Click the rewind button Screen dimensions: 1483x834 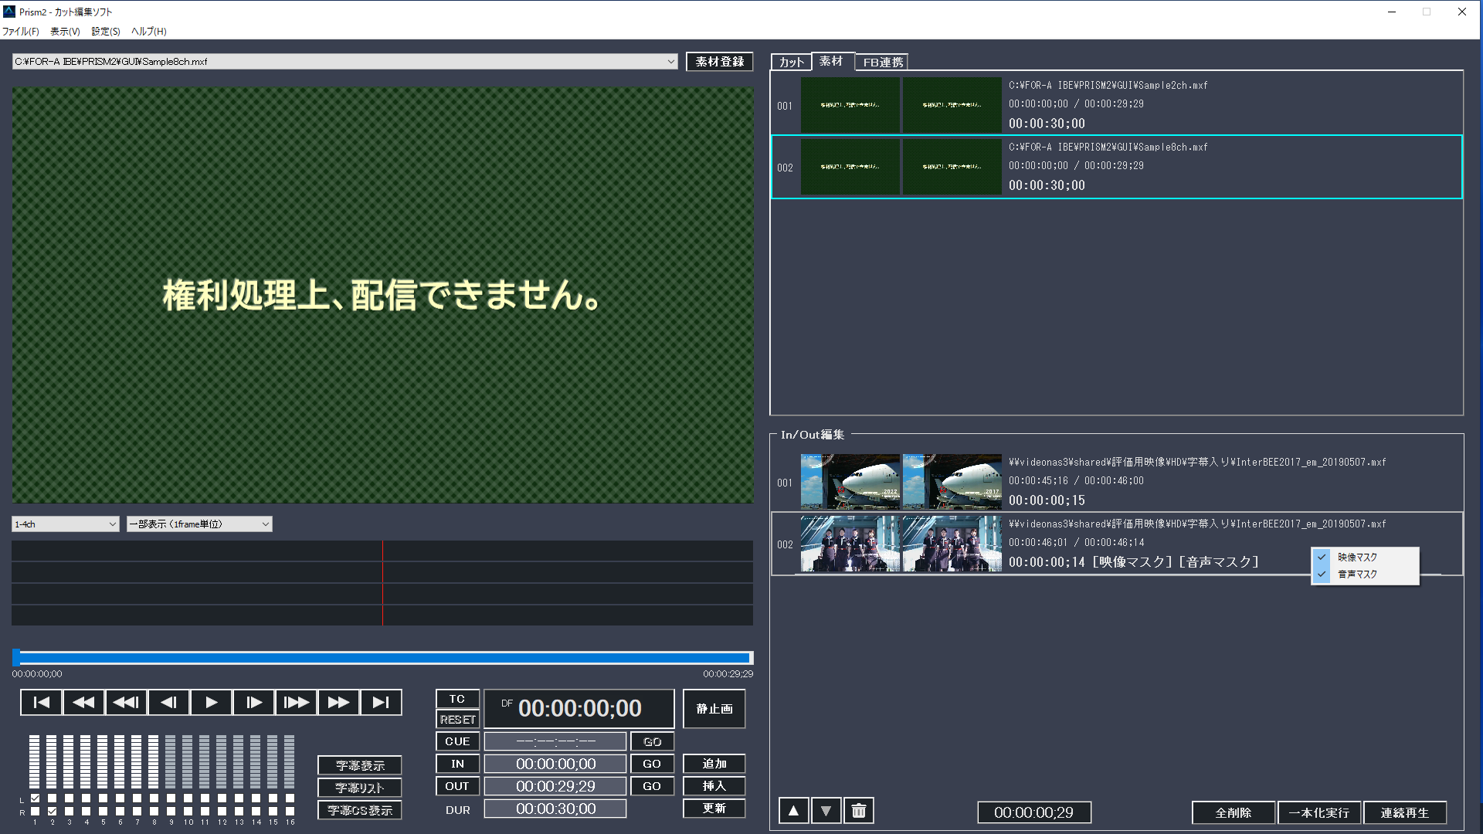(83, 703)
